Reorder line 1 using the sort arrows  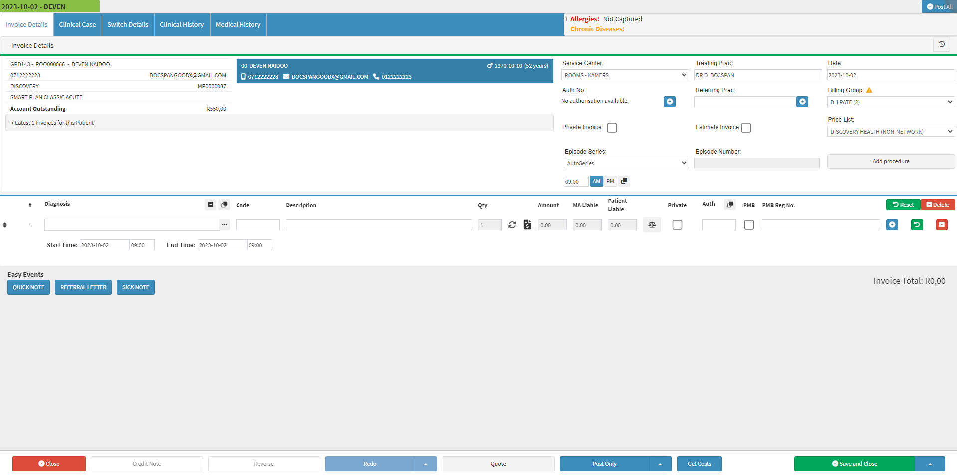(5, 225)
